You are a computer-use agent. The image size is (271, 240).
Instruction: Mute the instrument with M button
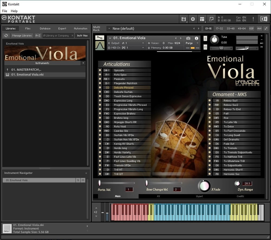(205, 47)
